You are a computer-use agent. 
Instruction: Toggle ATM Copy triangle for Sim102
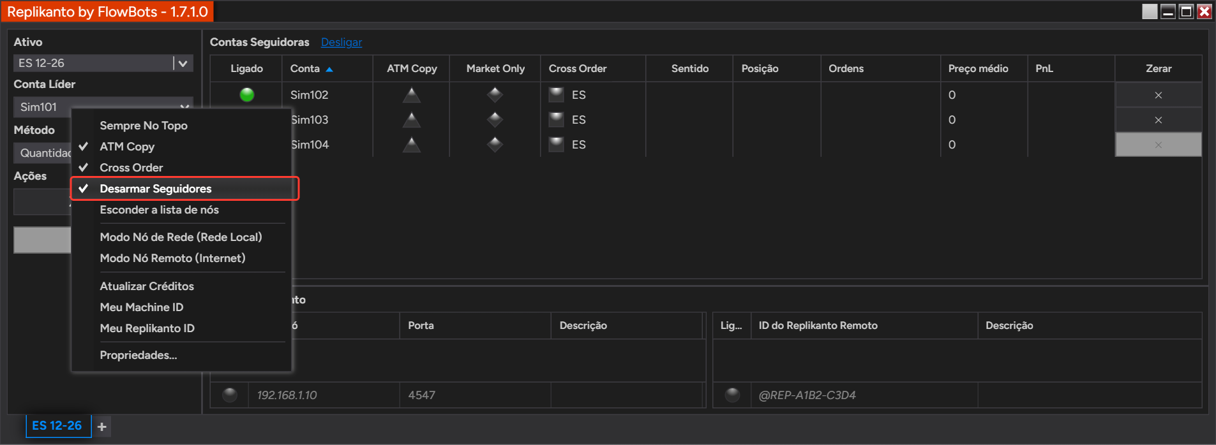(412, 95)
